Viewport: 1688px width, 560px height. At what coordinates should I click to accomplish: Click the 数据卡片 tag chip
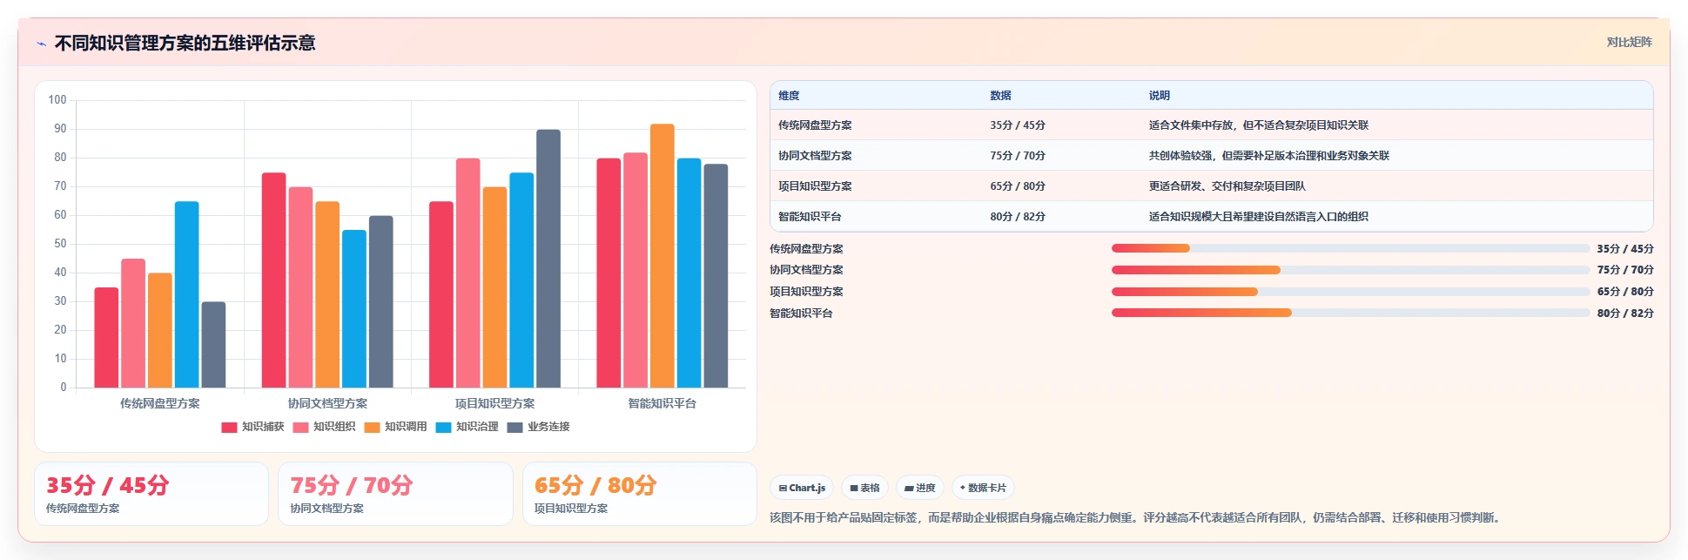point(983,488)
